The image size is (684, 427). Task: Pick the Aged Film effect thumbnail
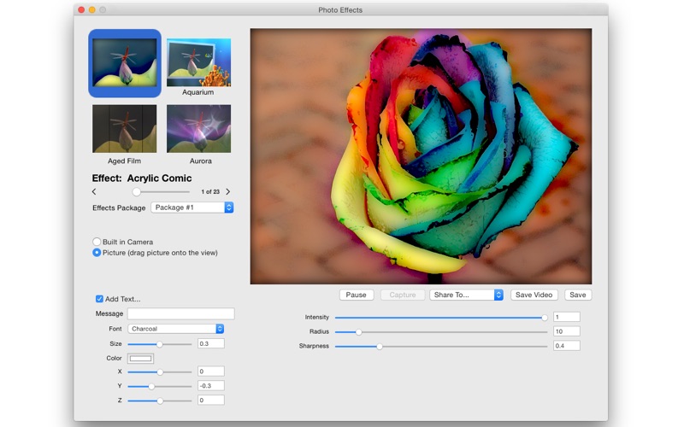tap(124, 129)
